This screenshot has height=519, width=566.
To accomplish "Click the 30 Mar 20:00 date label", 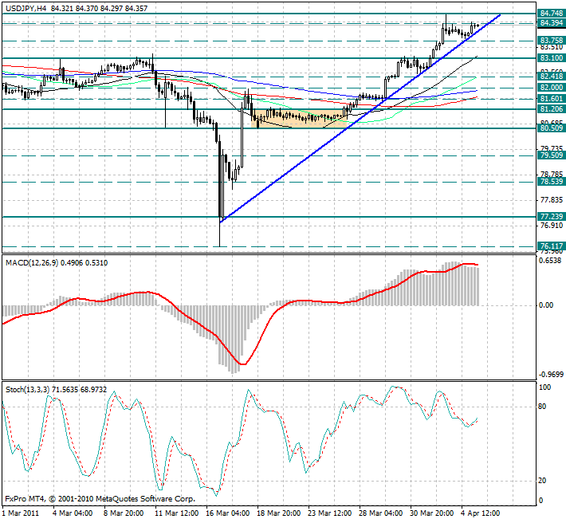I will pos(432,513).
